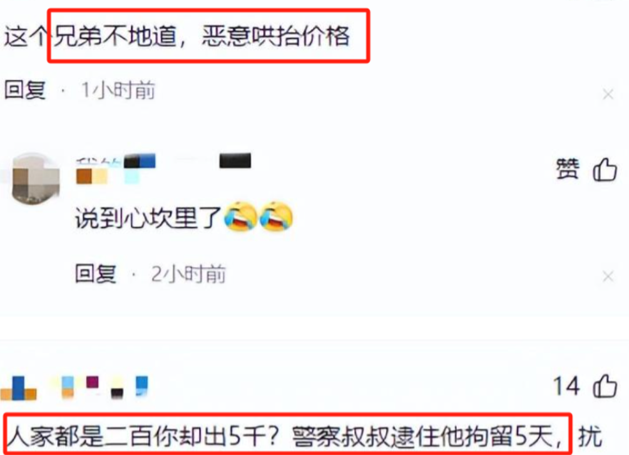Viewport: 629px width, 455px height.
Task: Tap the first crying-laughing emoji
Action: [x=240, y=217]
